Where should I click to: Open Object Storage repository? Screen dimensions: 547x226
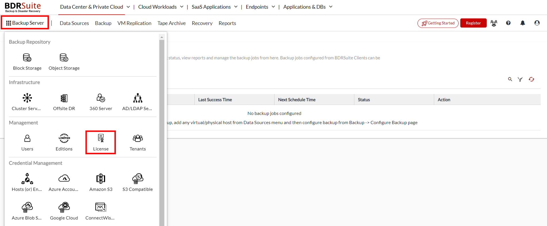click(x=64, y=62)
